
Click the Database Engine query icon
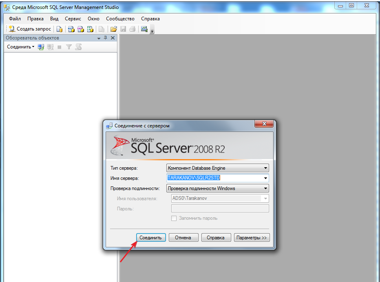[x=60, y=29]
